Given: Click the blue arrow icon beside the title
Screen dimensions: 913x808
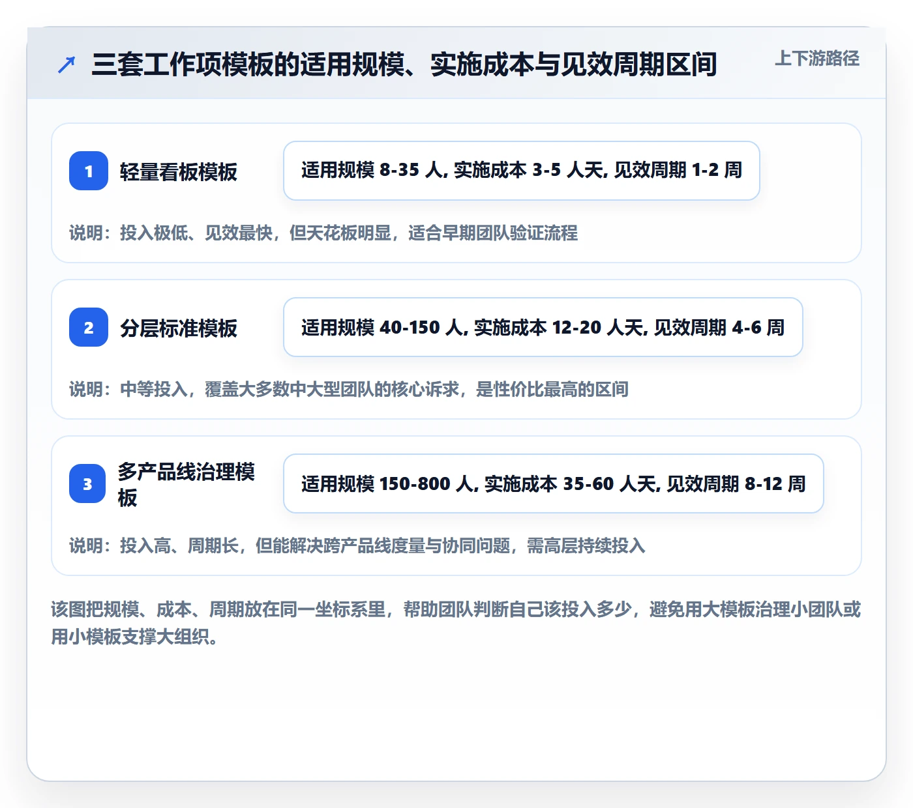Looking at the screenshot, I should [67, 65].
